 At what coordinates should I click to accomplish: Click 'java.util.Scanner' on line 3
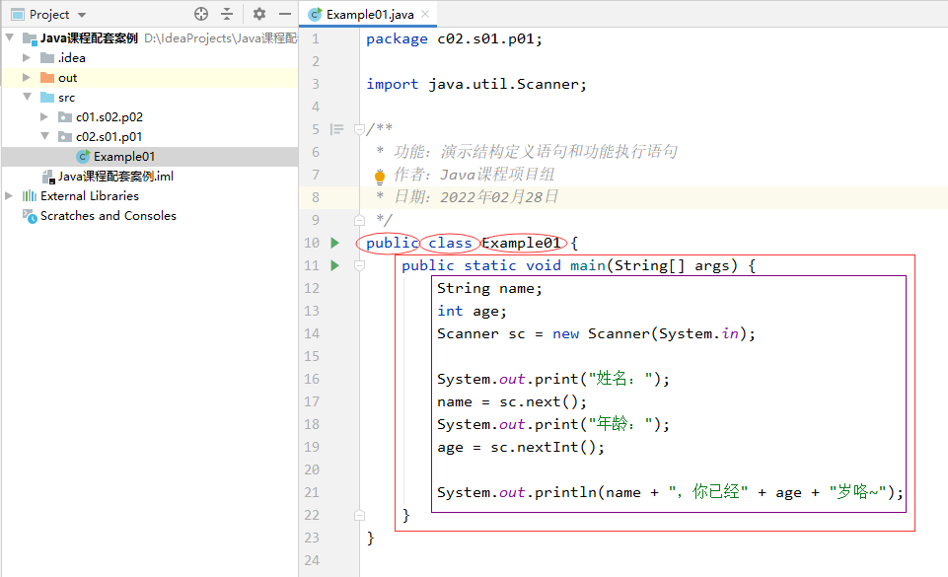[x=503, y=84]
